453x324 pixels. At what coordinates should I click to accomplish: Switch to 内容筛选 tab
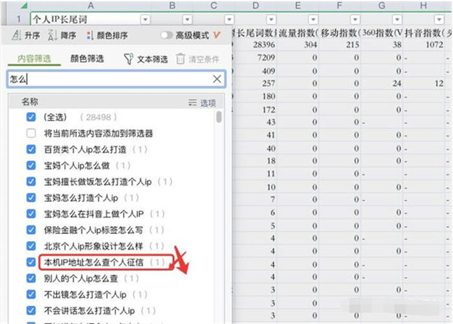(34, 59)
